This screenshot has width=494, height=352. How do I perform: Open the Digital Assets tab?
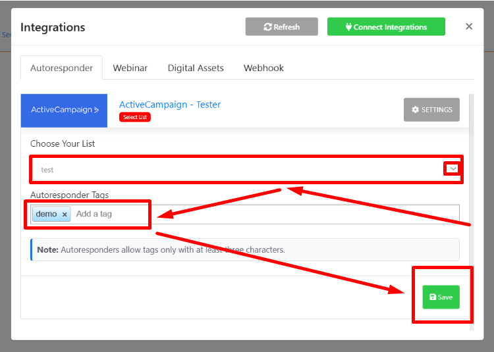tap(196, 68)
